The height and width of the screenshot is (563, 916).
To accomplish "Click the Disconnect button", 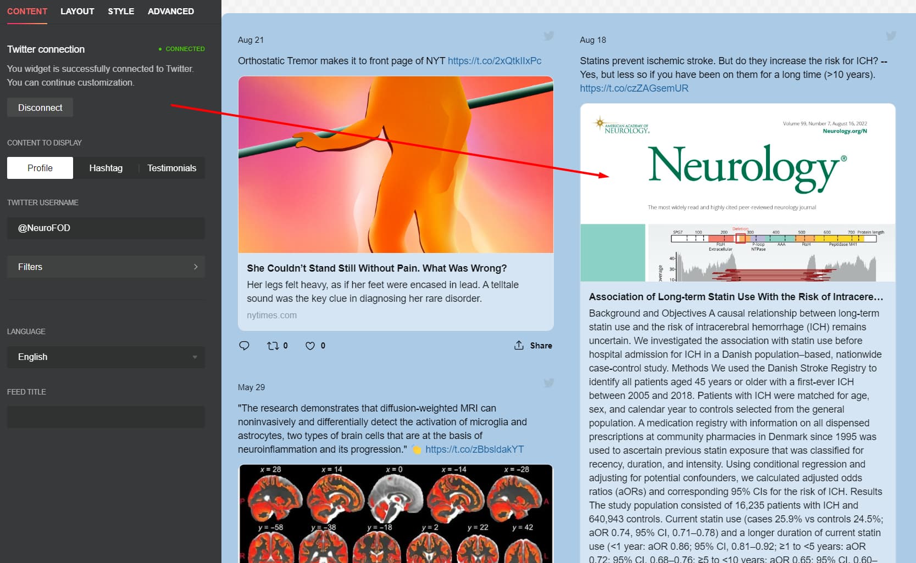I will 40,108.
